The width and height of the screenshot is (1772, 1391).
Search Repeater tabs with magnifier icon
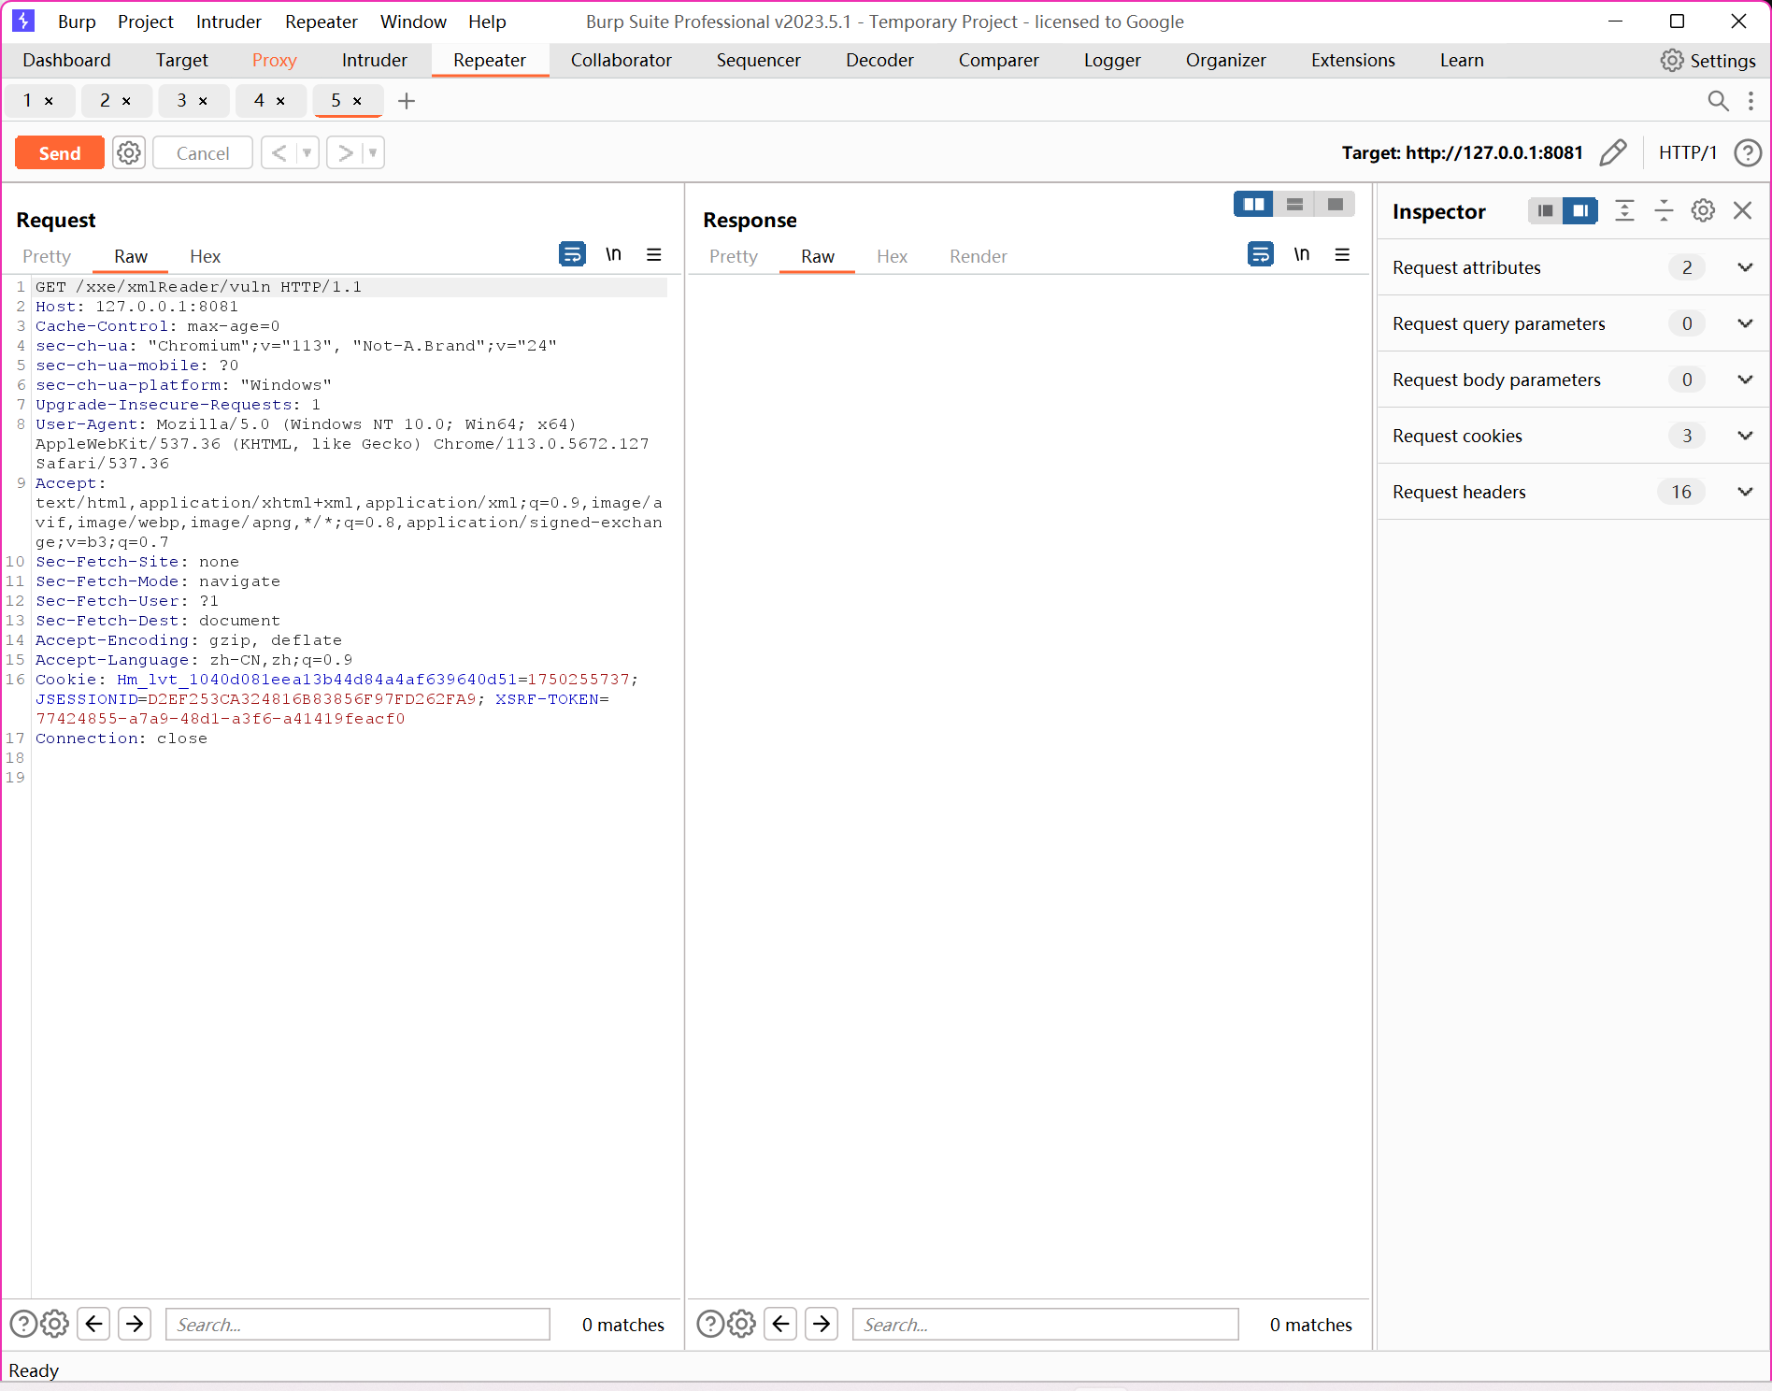[x=1718, y=100]
